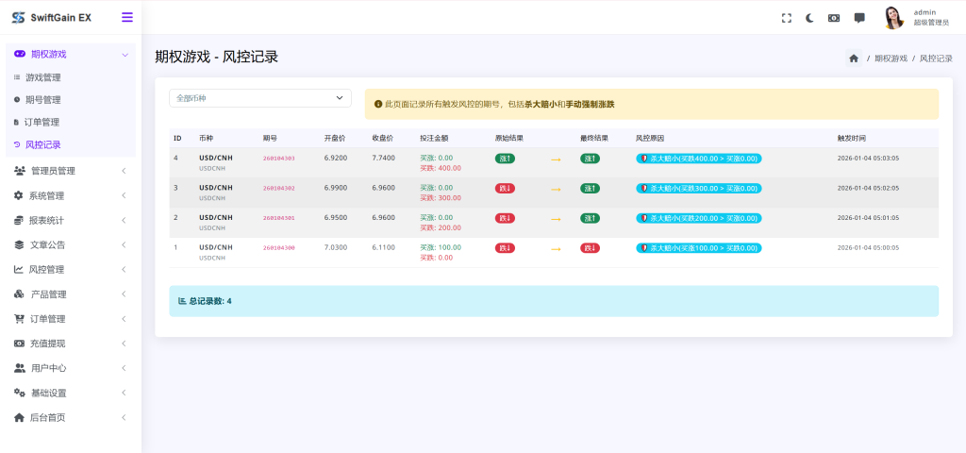Toggle the sidebar hamburger menu
966x453 pixels.
127,17
